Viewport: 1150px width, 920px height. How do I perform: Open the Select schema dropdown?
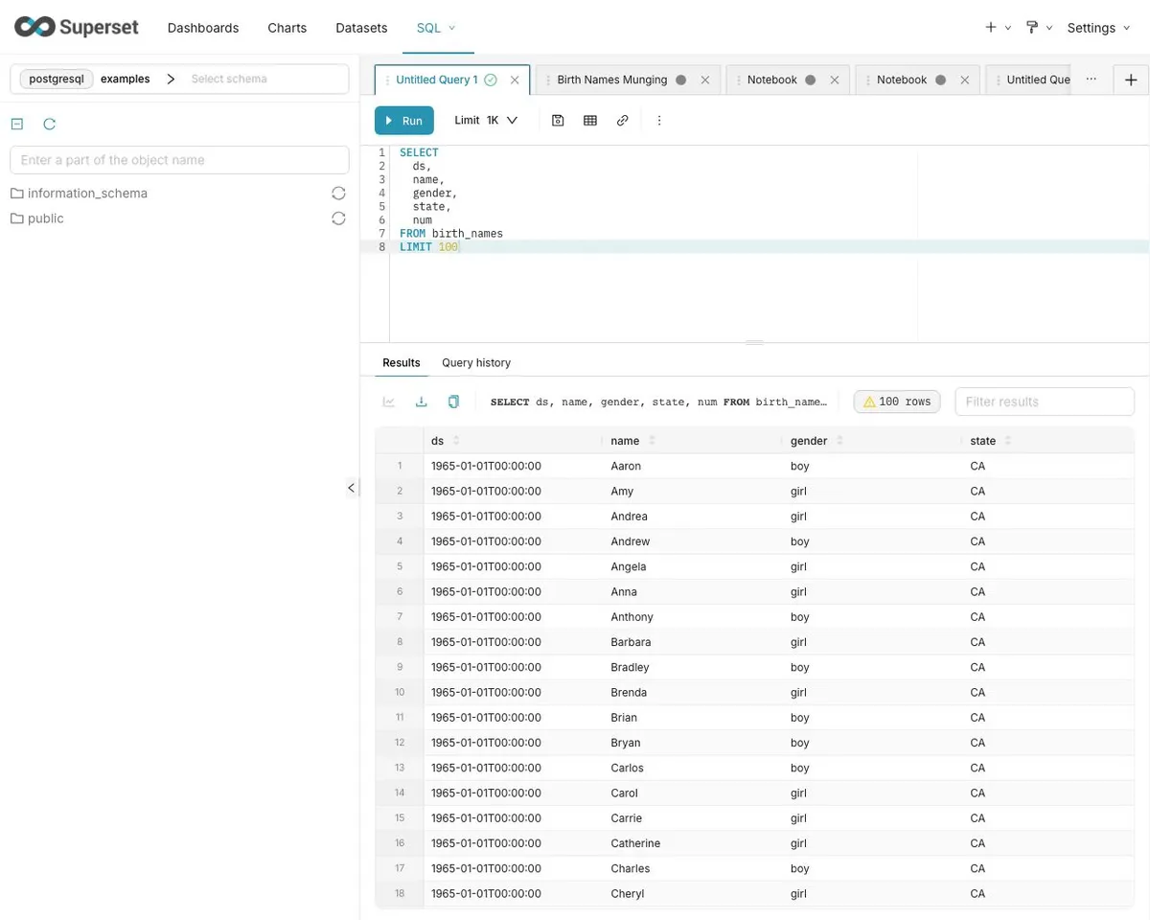click(266, 79)
